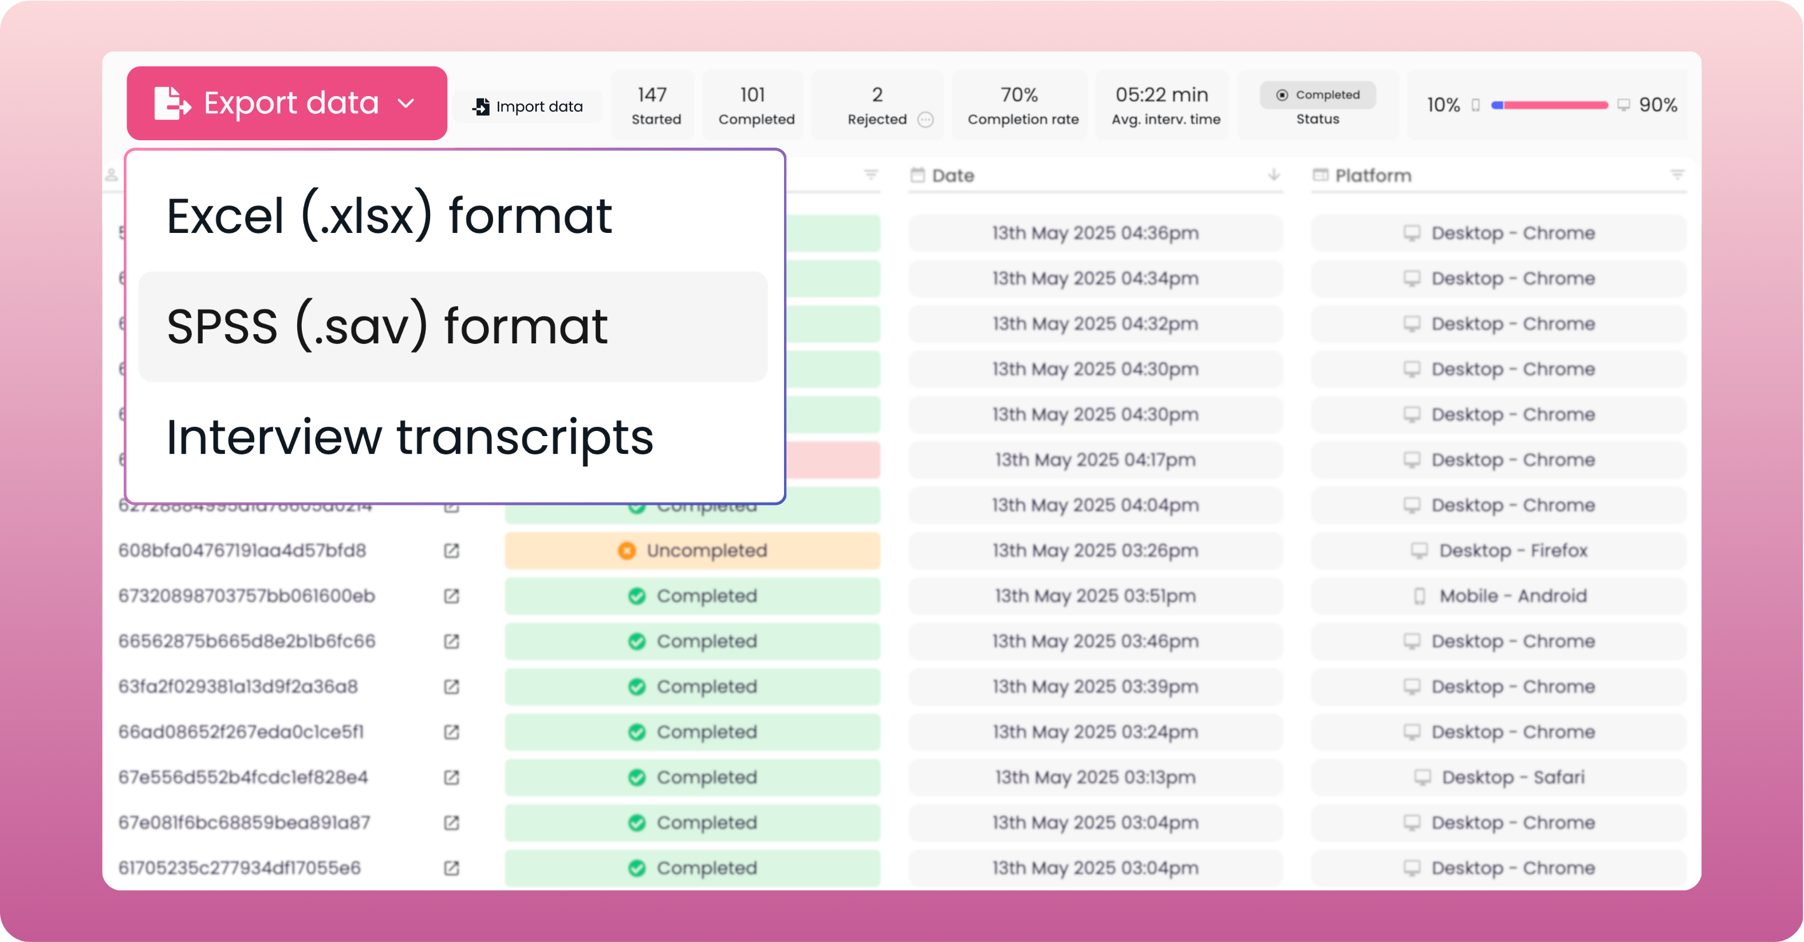Open external link for 63fa2f029381a13d9f2a36a8

pyautogui.click(x=452, y=687)
